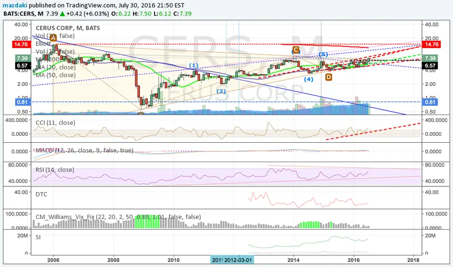This screenshot has height=267, width=453.
Task: Click the CCI (11, close) indicator label
Action: (55, 123)
